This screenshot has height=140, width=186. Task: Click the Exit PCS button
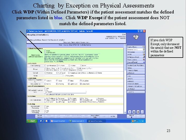point(136,92)
